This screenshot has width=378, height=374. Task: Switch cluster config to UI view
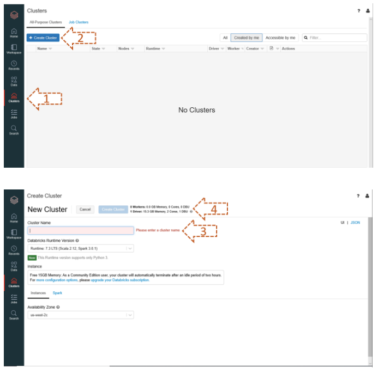point(343,222)
